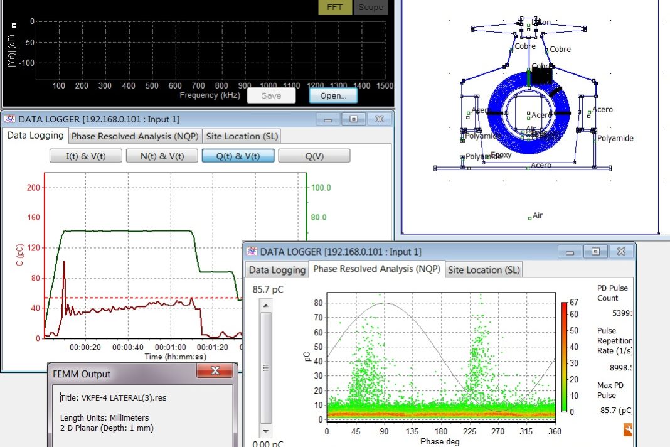Maximize the front Data Logger window

[595, 252]
